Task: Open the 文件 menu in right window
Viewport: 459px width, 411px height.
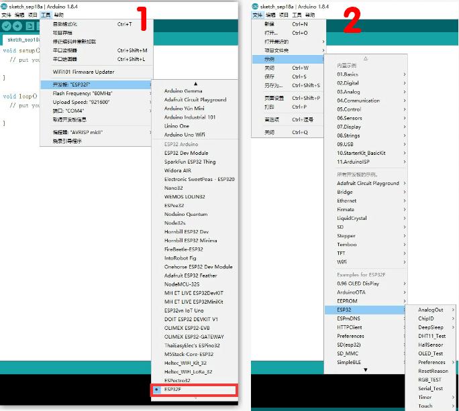Action: click(x=258, y=14)
